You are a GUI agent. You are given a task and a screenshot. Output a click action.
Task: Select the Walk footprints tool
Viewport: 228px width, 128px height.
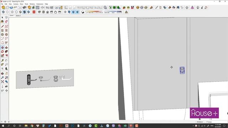[2, 91]
